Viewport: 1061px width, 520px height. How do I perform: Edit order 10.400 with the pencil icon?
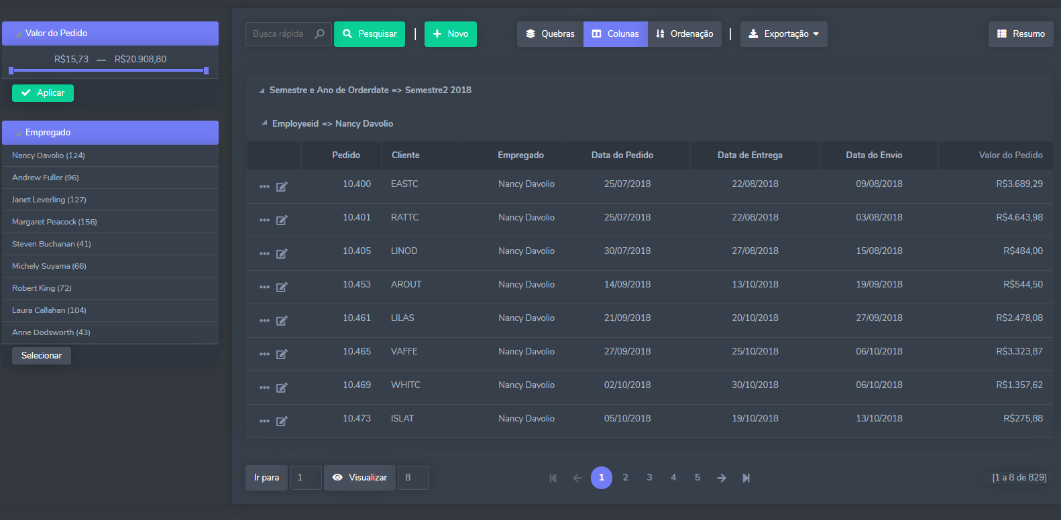coord(282,186)
